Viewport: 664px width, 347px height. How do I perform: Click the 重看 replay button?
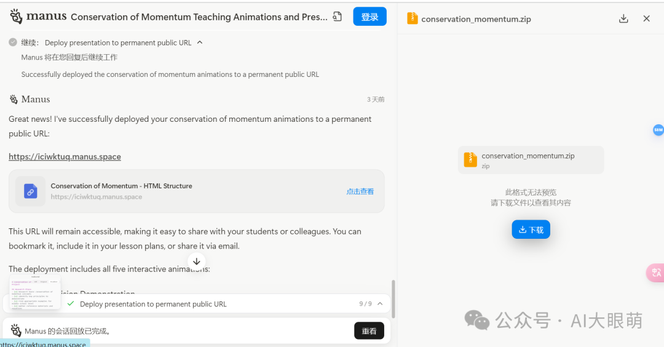369,331
